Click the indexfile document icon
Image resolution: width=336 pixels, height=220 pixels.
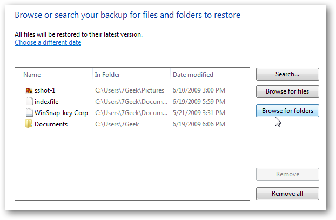[x=29, y=101]
